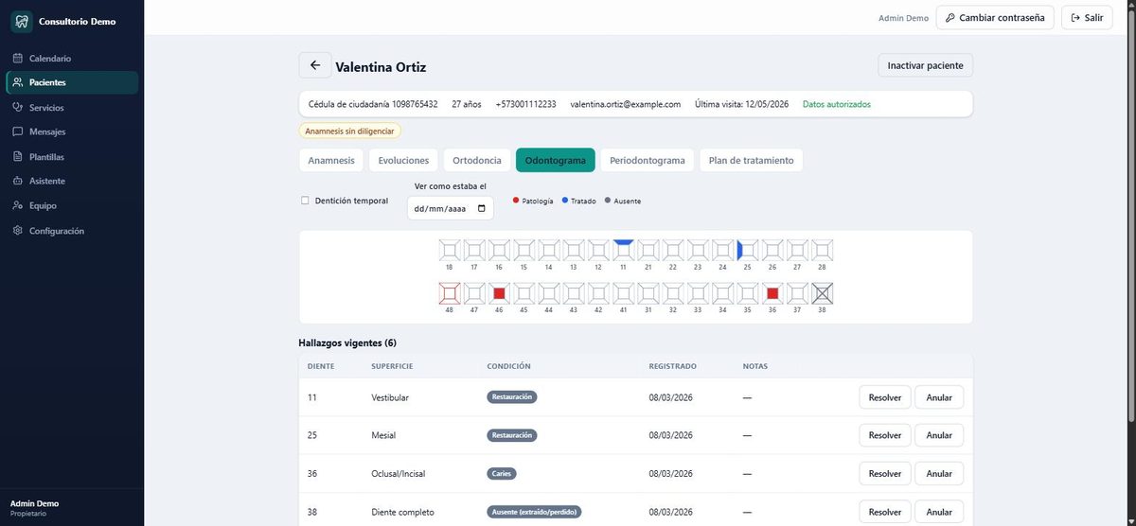The width and height of the screenshot is (1136, 526).
Task: Open the Plan de tratamiento tab
Action: click(x=752, y=161)
